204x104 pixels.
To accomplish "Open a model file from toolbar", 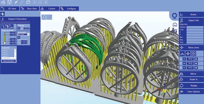I will tap(3, 2).
